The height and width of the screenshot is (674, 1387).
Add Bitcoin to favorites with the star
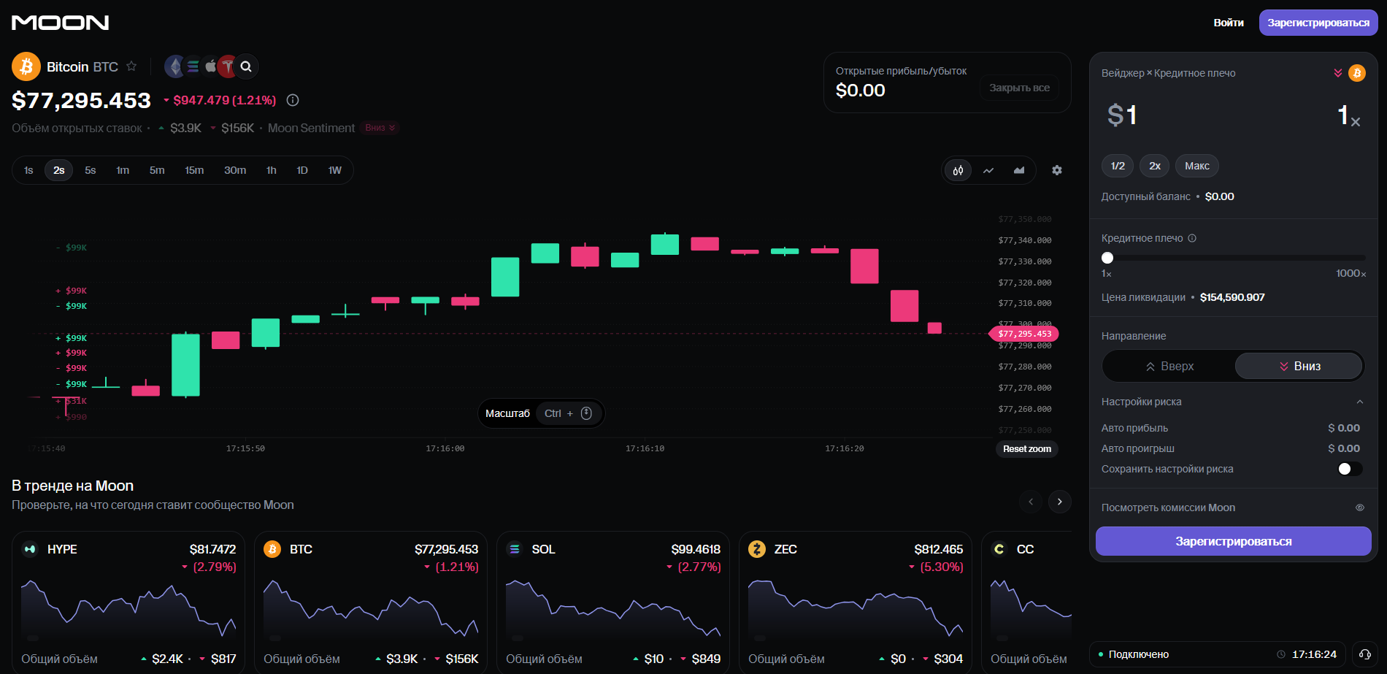click(x=131, y=66)
